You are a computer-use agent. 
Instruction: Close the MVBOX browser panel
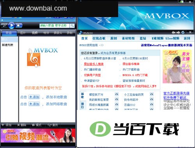click(190, 32)
